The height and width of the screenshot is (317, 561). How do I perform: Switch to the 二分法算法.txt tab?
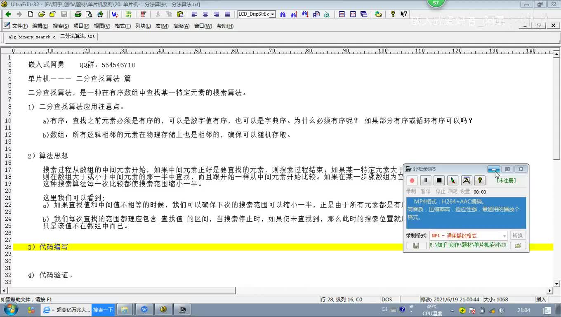tap(78, 36)
